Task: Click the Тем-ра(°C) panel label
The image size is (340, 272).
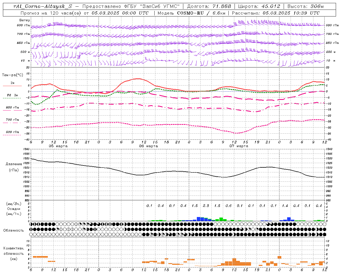Action: pos(12,75)
